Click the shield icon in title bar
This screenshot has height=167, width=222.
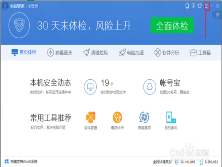[x=193, y=6]
